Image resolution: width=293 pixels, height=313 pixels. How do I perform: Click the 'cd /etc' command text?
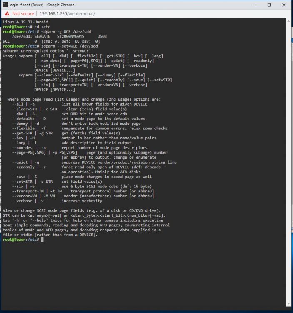pyautogui.click(x=42, y=27)
